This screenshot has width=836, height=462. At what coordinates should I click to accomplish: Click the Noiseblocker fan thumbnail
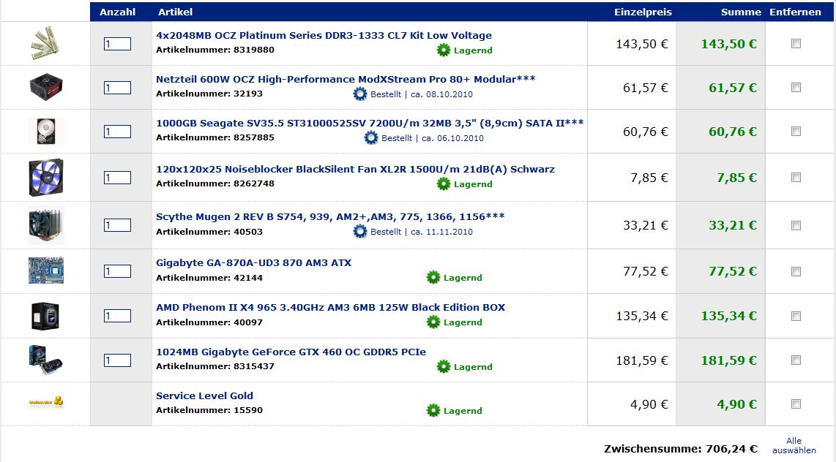click(46, 177)
